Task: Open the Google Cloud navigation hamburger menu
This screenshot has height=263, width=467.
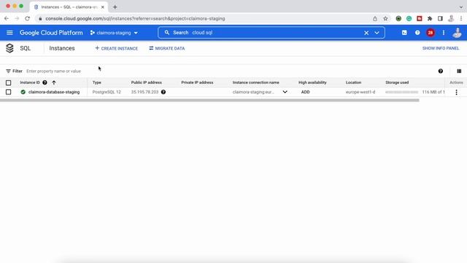Action: pyautogui.click(x=9, y=32)
